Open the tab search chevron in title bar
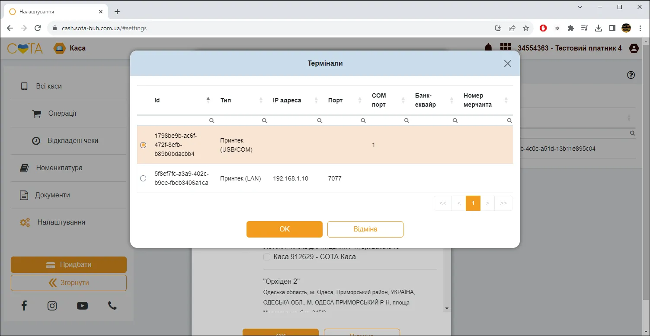 [x=580, y=7]
